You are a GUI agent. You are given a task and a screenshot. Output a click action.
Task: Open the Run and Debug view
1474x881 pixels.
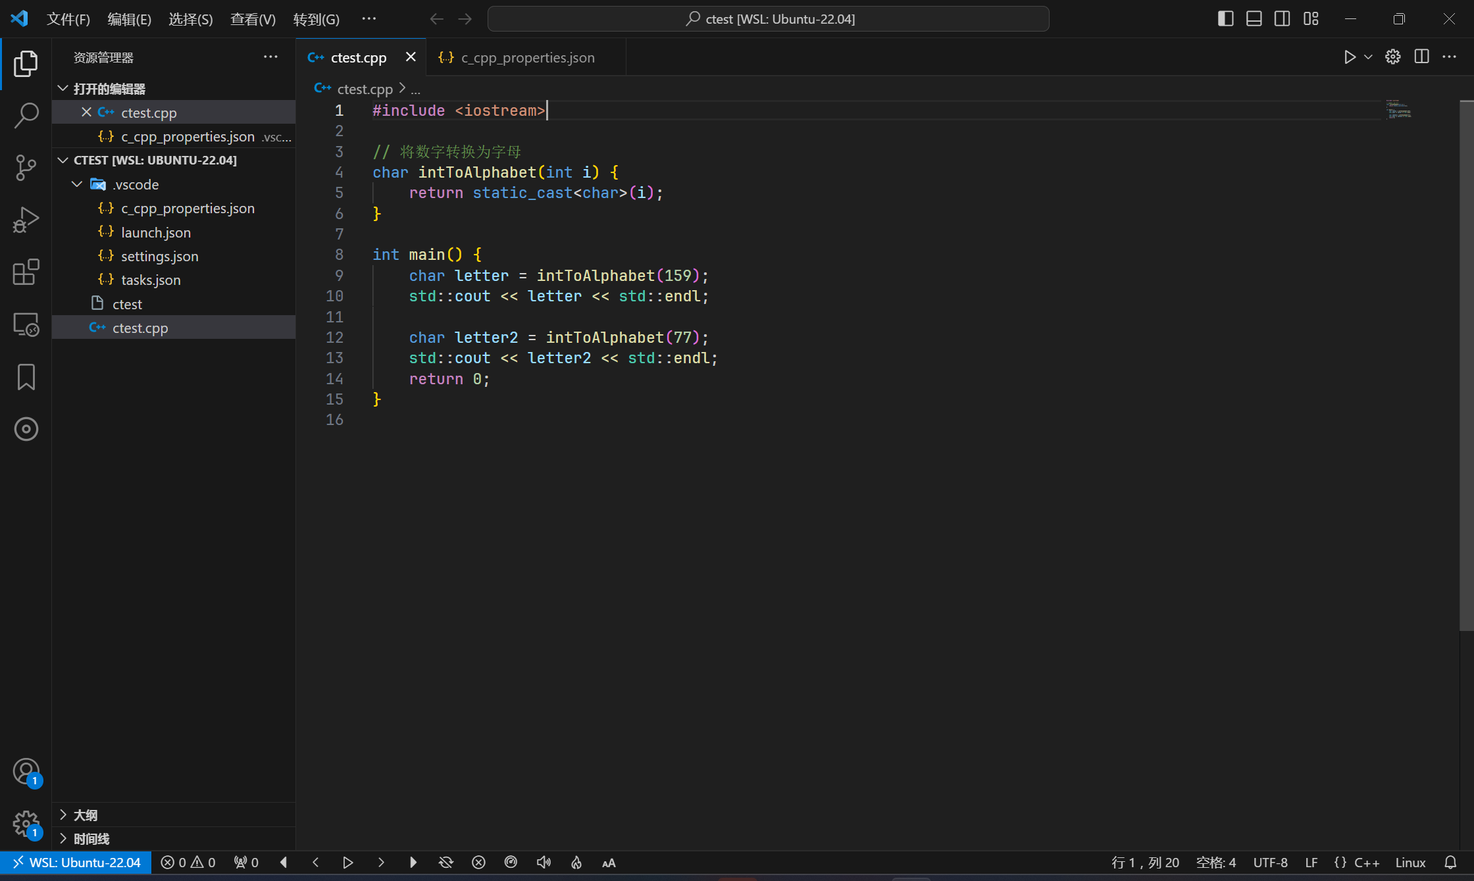(x=26, y=220)
